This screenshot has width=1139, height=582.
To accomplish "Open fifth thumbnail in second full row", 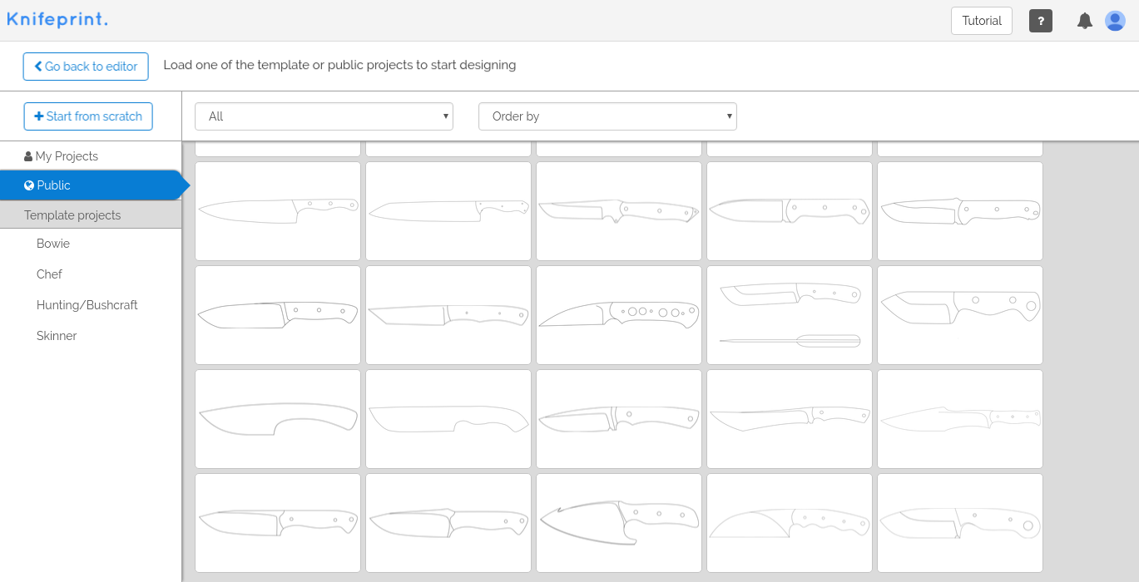I will 960,315.
